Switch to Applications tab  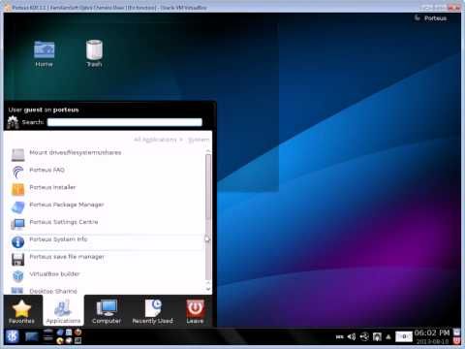coord(63,311)
